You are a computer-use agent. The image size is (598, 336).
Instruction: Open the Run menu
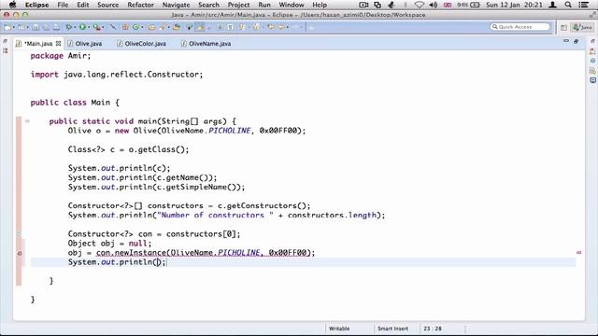[x=264, y=5]
